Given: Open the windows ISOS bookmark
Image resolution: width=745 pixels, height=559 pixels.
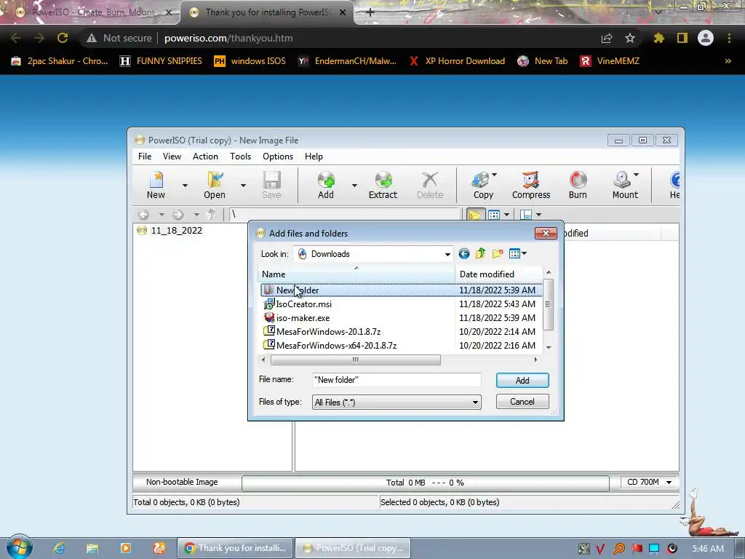Looking at the screenshot, I should point(250,61).
